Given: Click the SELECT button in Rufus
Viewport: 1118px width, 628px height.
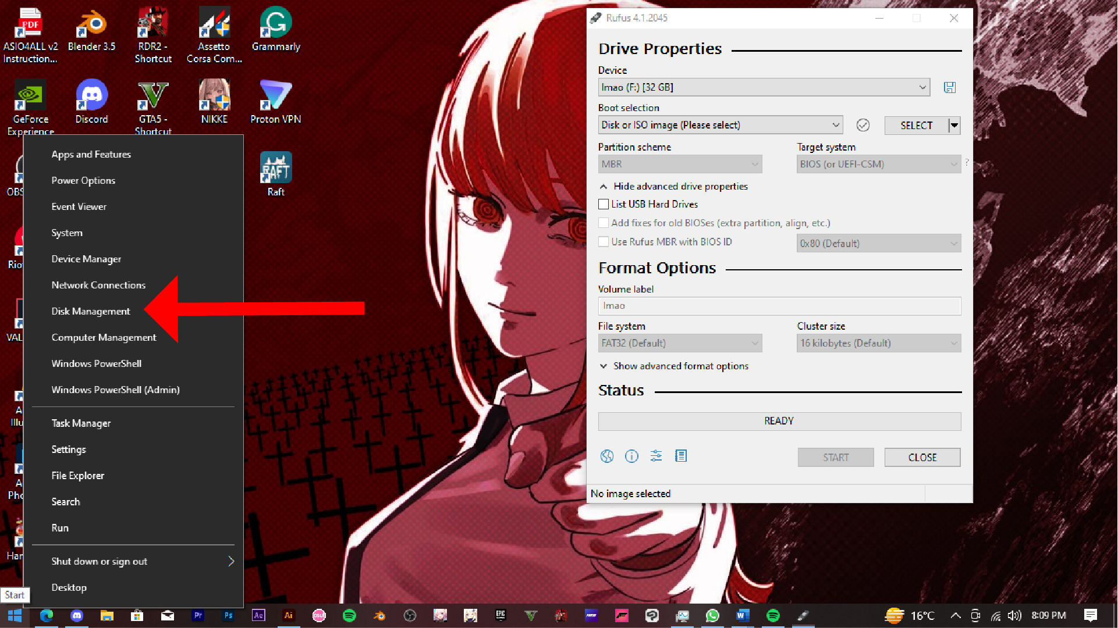Looking at the screenshot, I should pos(916,125).
